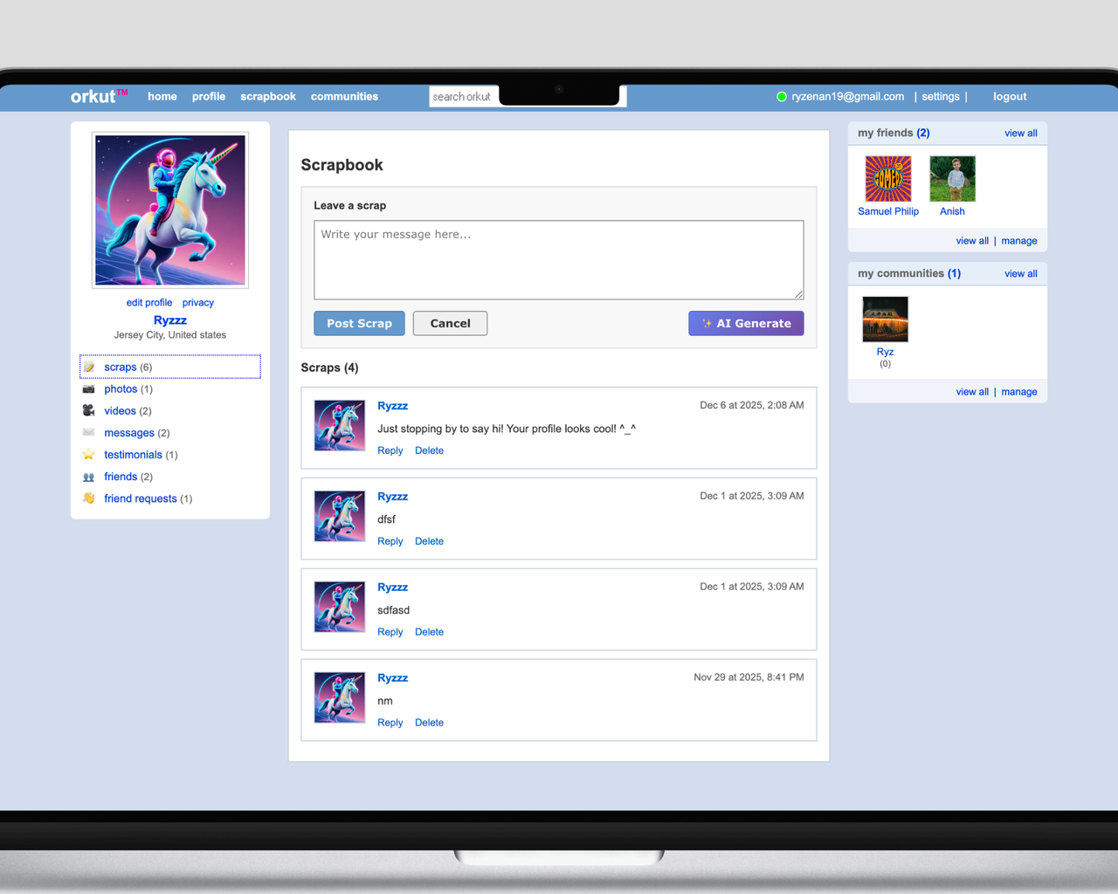The image size is (1118, 894).
Task: Open the profile menu item
Action: pos(209,97)
